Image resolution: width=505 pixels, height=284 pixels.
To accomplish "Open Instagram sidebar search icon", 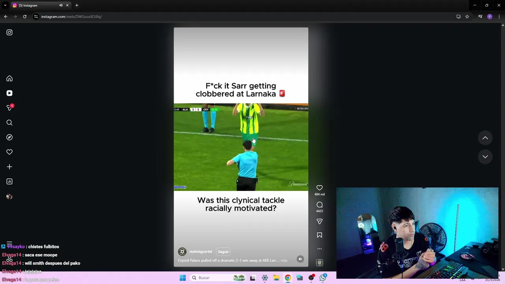I will (9, 123).
